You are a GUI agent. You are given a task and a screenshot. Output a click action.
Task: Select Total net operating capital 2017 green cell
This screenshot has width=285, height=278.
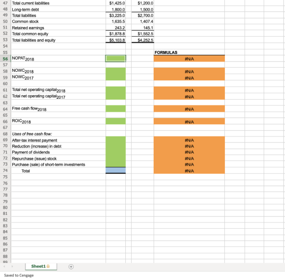pos(116,96)
